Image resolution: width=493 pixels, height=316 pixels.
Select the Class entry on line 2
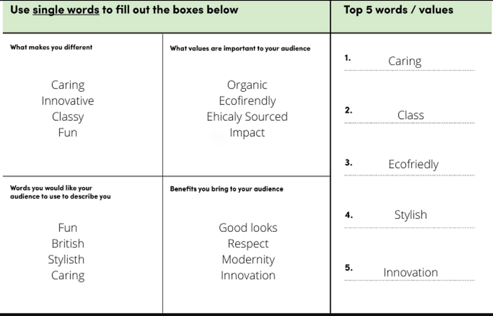[x=410, y=115]
